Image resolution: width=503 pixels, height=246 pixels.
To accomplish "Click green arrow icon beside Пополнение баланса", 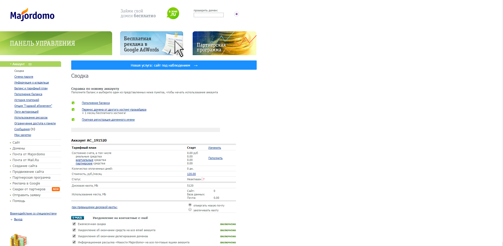I will click(x=73, y=103).
